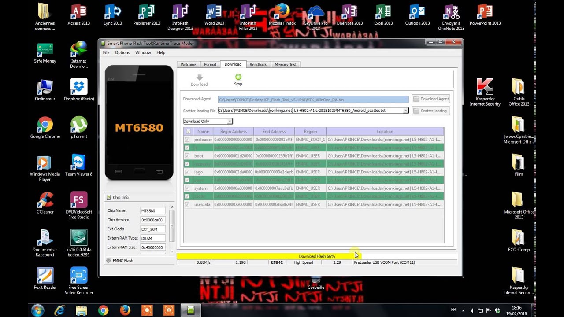Toggle select-all checkbox in table header
This screenshot has height=317, width=564.
point(189,131)
